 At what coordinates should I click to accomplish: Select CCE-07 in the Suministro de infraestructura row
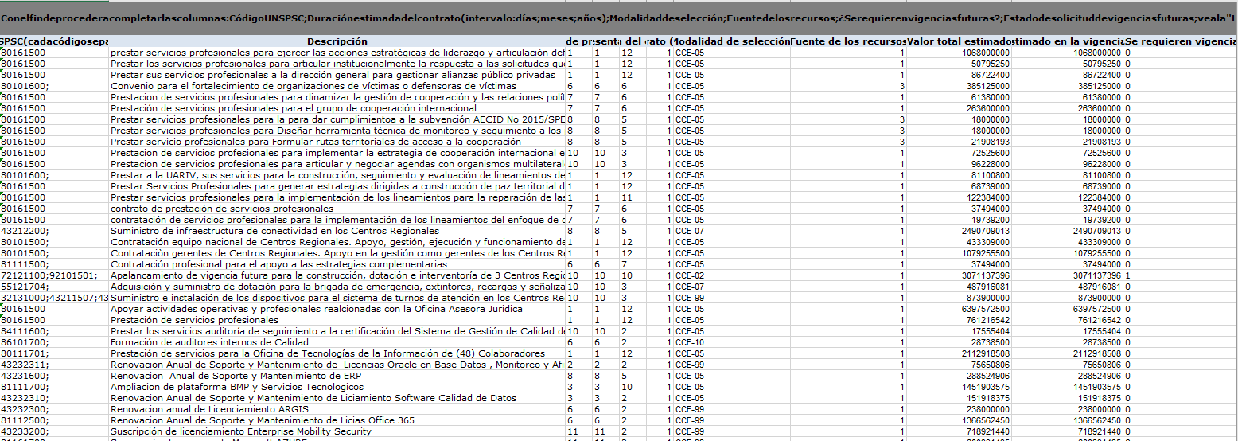(x=732, y=230)
